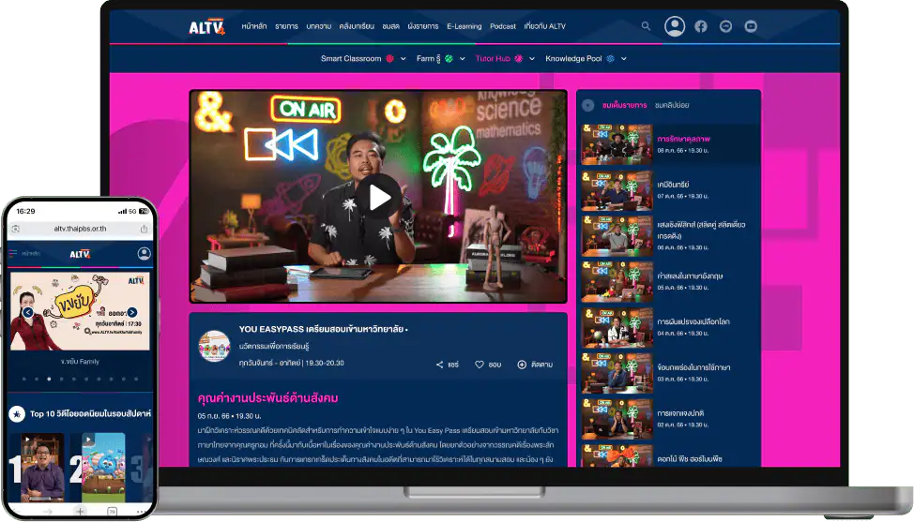Open the Facebook icon in the laptop header
The height and width of the screenshot is (522, 914).
(x=701, y=26)
